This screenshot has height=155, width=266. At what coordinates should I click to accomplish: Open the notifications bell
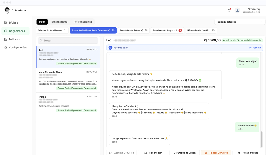229,10
